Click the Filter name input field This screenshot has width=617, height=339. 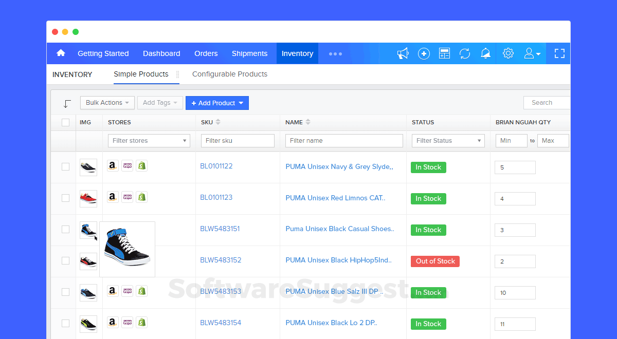pyautogui.click(x=343, y=141)
